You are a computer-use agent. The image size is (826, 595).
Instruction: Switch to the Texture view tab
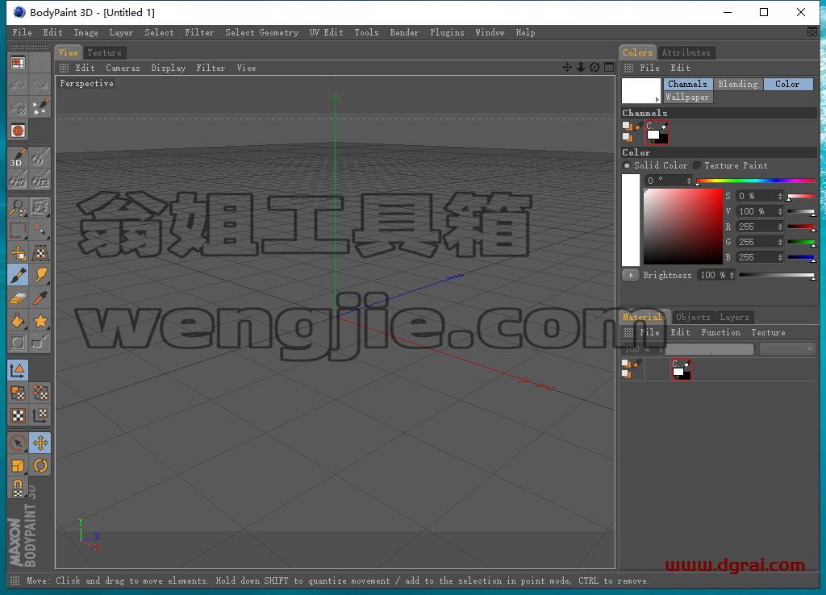(x=104, y=52)
